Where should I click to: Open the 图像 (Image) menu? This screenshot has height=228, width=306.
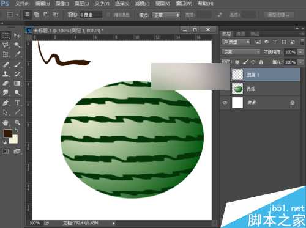62,4
